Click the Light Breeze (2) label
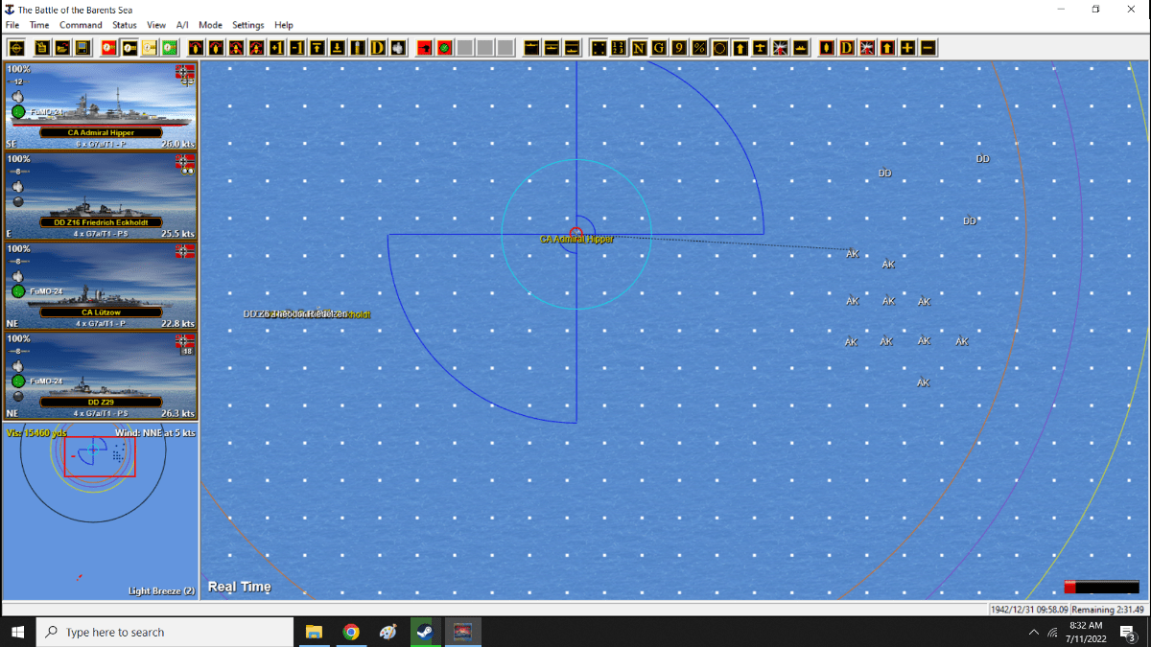1151x647 pixels. pyautogui.click(x=161, y=591)
